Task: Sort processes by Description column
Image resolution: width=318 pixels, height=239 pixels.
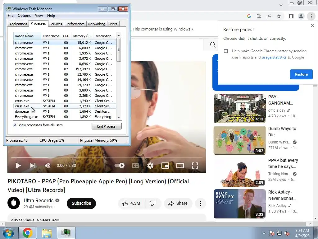Action: click(x=104, y=36)
